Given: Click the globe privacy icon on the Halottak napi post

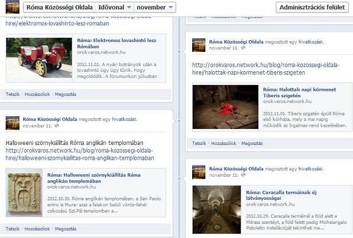Looking at the screenshot, I should click(243, 48).
